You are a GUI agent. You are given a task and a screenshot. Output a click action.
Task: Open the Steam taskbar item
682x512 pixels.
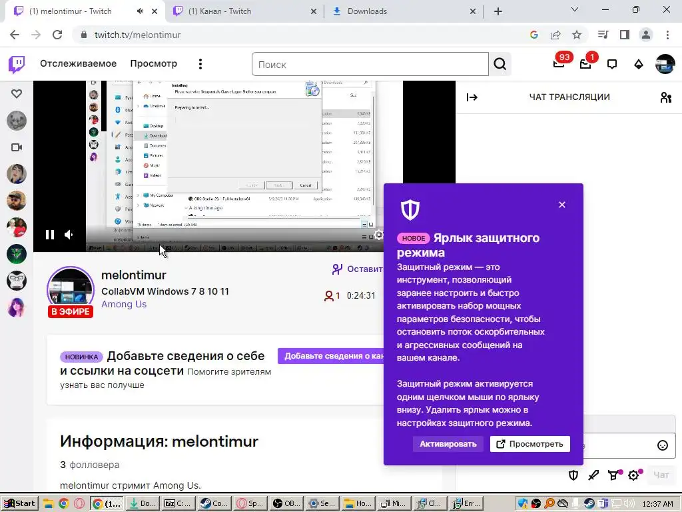[x=213, y=503]
